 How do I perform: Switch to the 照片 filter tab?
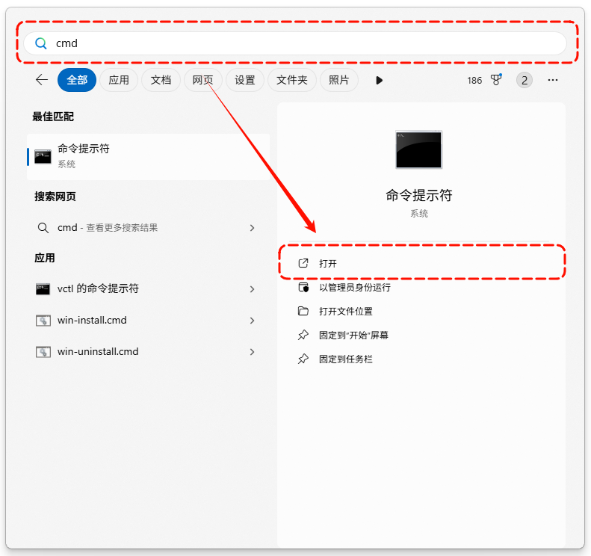pyautogui.click(x=339, y=80)
